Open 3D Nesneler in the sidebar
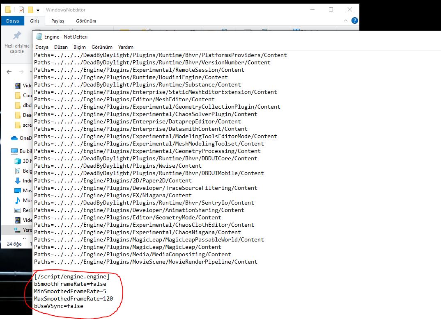Screen dimensions: 441x319 tap(23, 161)
